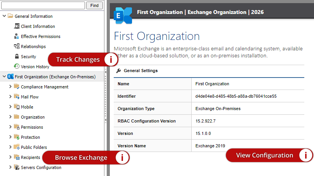Image resolution: width=314 pixels, height=176 pixels.
Task: Click the General Settings section heading
Action: [x=141, y=71]
